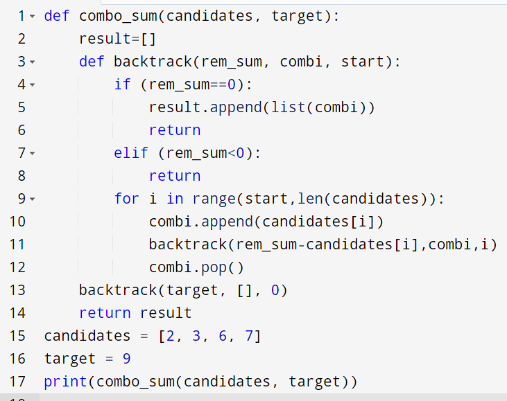Fold the if rem_sum==0 block
Screen dimensions: 507x401
[x=33, y=84]
